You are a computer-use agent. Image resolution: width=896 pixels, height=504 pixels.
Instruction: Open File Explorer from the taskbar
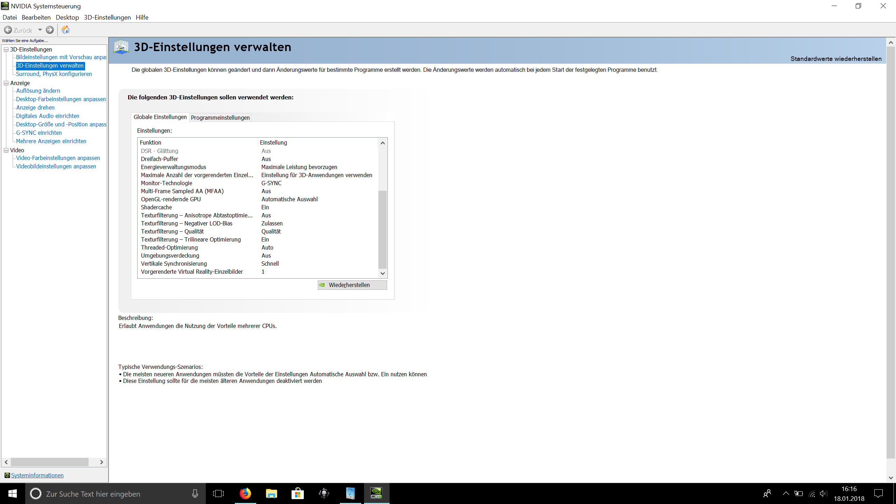(x=271, y=493)
